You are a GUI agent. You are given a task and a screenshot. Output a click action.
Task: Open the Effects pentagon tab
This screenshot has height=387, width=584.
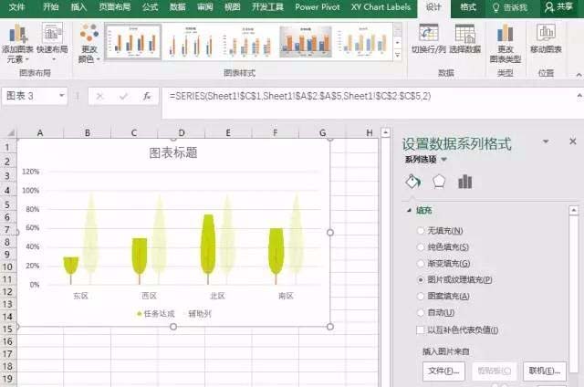click(439, 182)
